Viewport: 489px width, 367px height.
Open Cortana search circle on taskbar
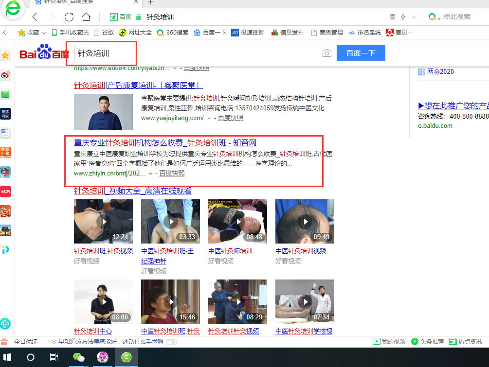pyautogui.click(x=31, y=357)
